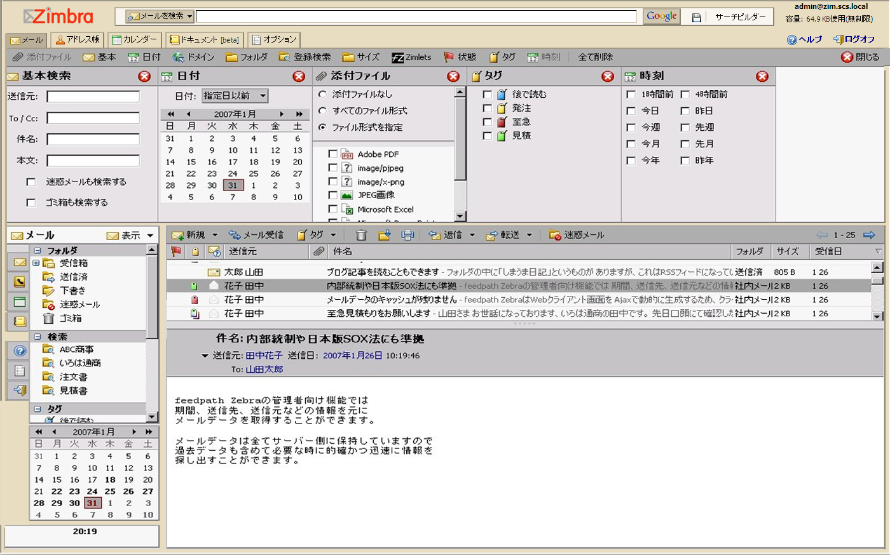Open the 転送 forward dropdown arrow
Image resolution: width=890 pixels, height=555 pixels.
(x=530, y=235)
